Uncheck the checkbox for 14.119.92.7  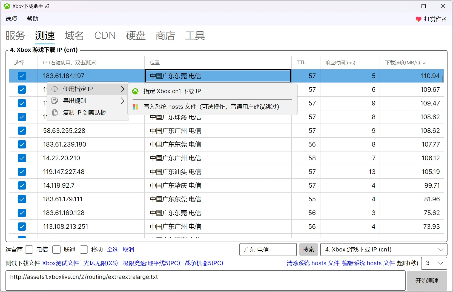pos(22,185)
